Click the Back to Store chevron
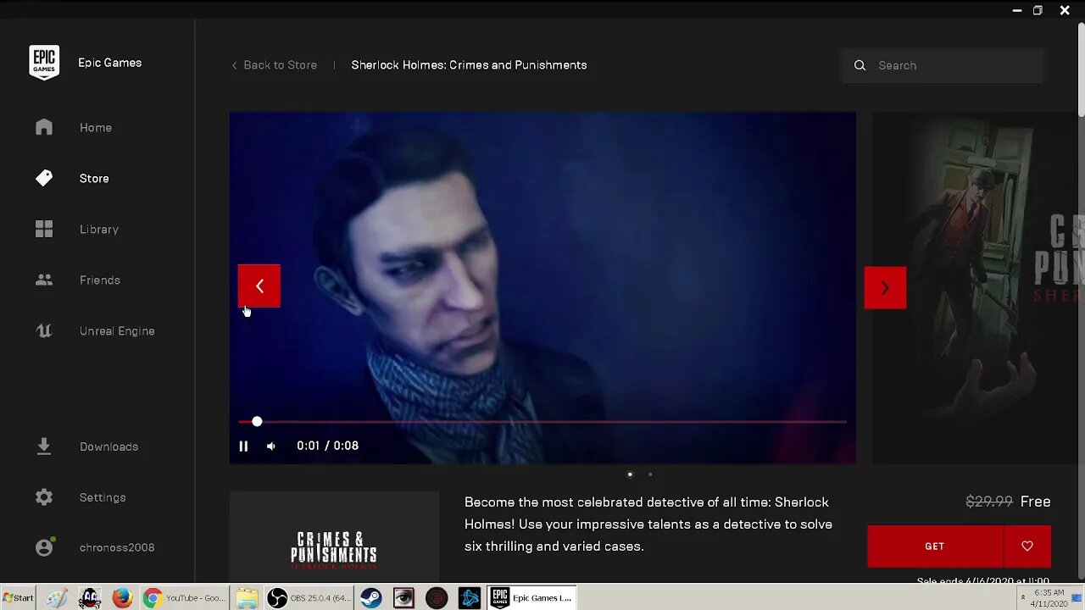1085x610 pixels. tap(234, 65)
